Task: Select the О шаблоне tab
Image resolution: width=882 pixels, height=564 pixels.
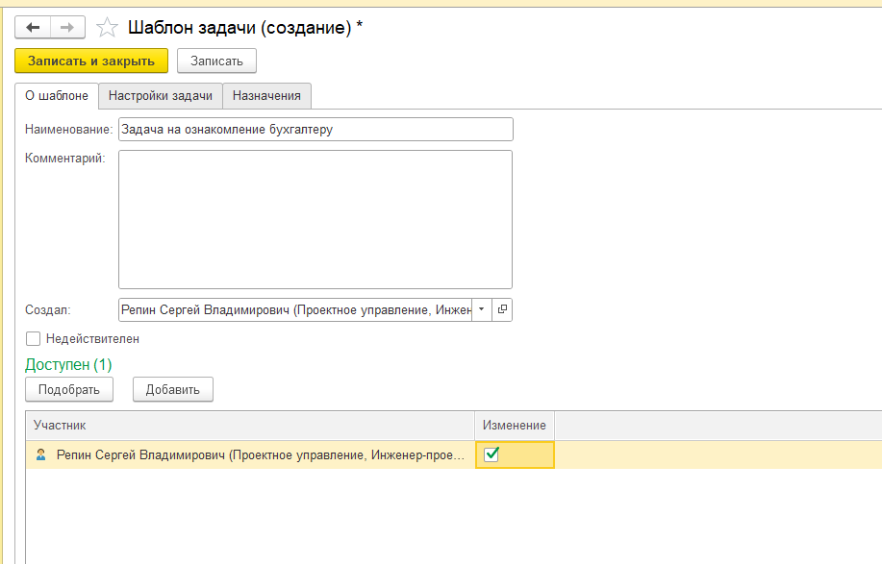Action: tap(57, 96)
